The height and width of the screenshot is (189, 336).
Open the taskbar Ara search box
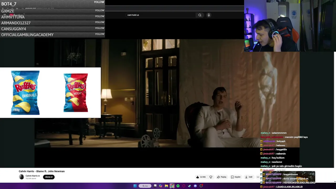(x=145, y=186)
